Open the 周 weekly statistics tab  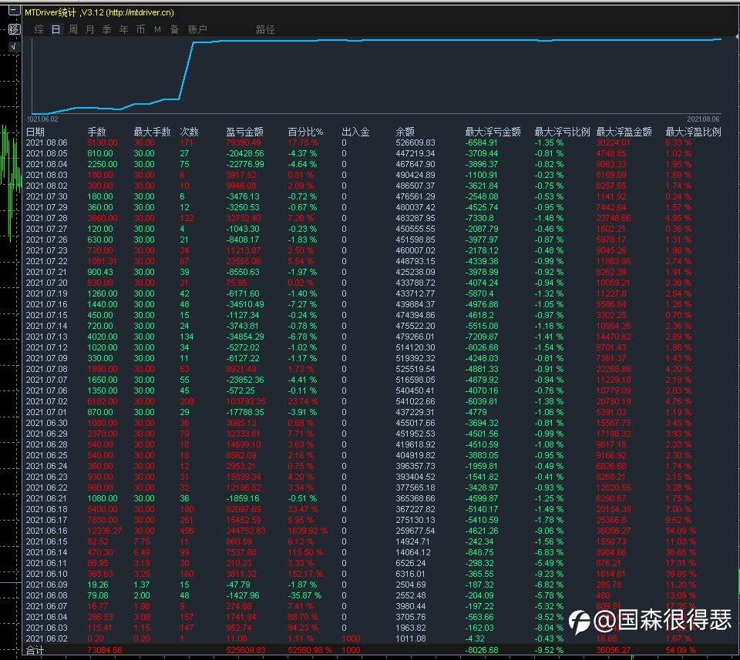[x=73, y=30]
